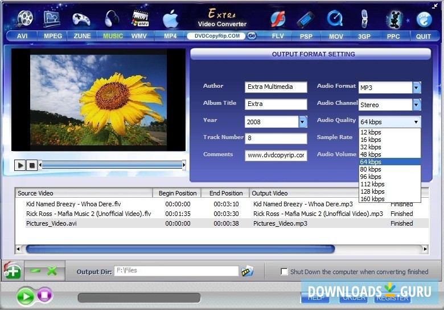Open the Audio Format dropdown
This screenshot has height=310, width=444.
(x=416, y=88)
